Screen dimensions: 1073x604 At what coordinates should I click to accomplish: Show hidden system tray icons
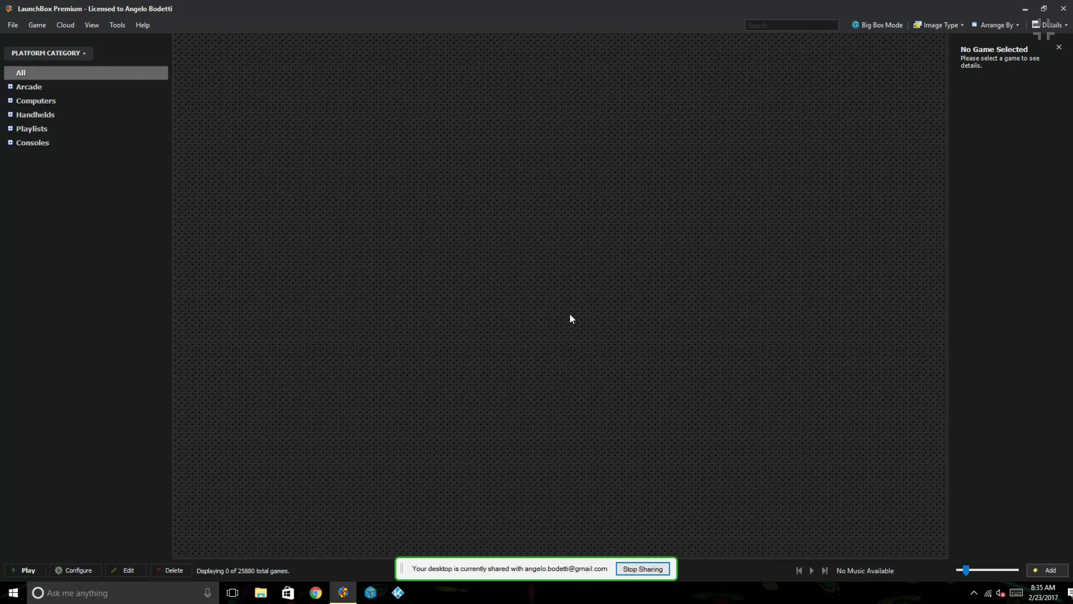tap(974, 593)
